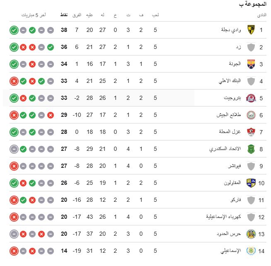Click the Ghazl El Mahalla logo
The image size is (271, 266).
tap(251, 132)
